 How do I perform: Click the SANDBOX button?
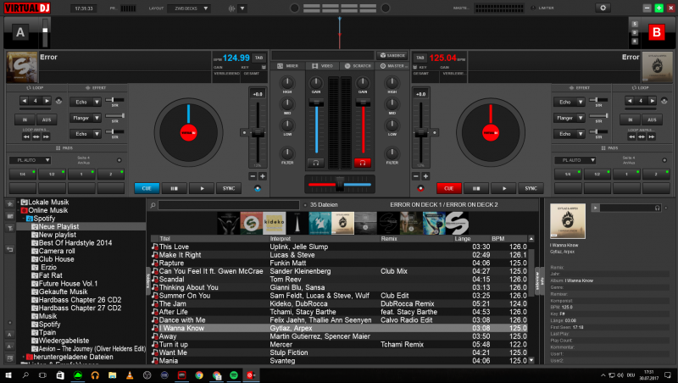[392, 55]
